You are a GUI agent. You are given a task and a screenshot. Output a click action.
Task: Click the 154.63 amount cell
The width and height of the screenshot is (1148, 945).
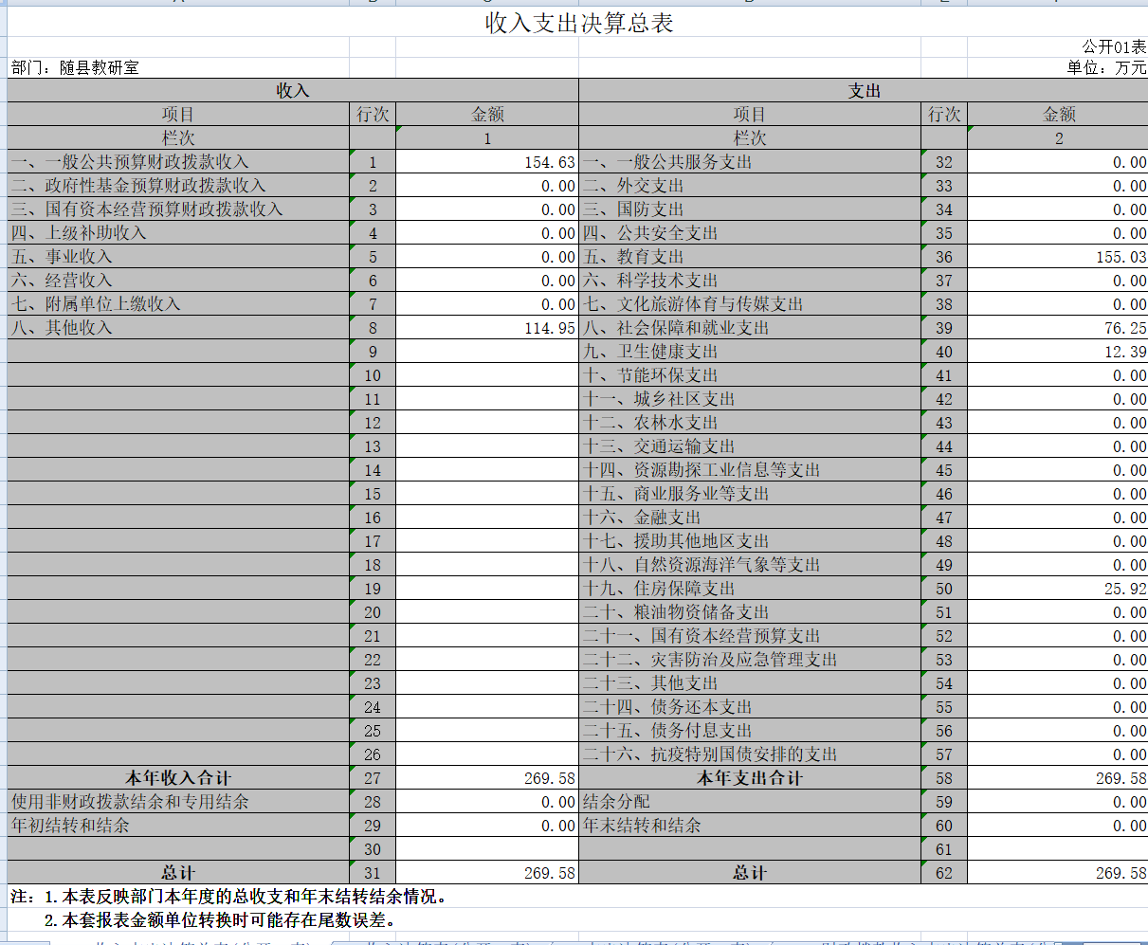(x=487, y=162)
